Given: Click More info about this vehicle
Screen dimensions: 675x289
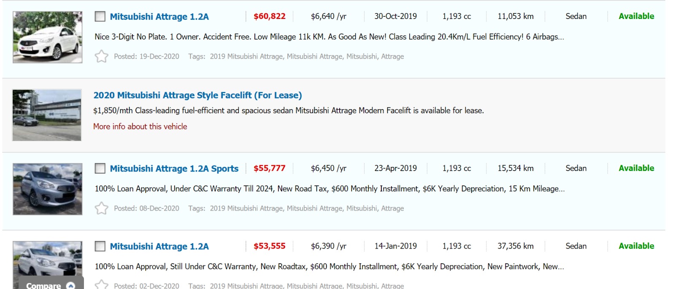Looking at the screenshot, I should click(140, 126).
